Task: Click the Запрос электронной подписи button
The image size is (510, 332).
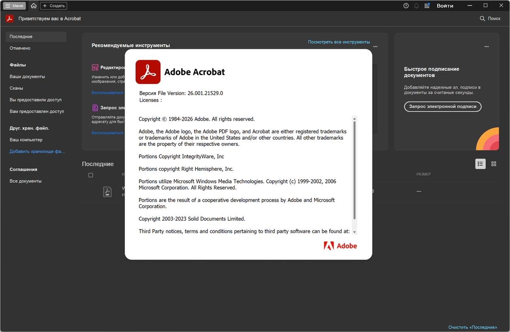Action: click(442, 107)
